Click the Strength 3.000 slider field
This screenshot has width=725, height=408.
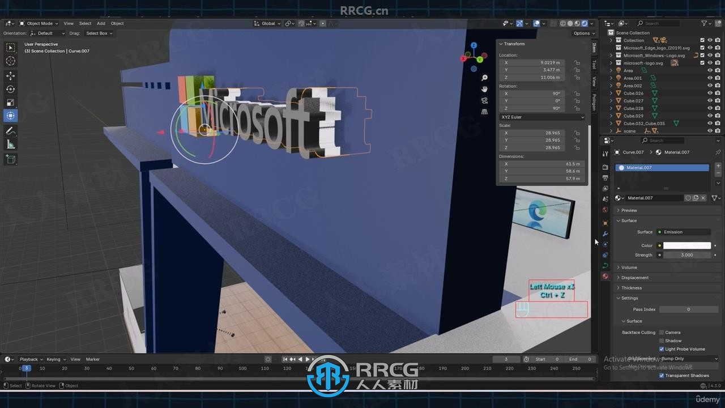(686, 255)
